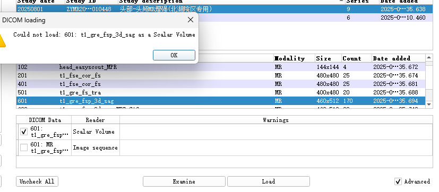Image resolution: width=439 pixels, height=192 pixels.
Task: Select series 501 t1_gre_fs_tra
Action: point(221,92)
